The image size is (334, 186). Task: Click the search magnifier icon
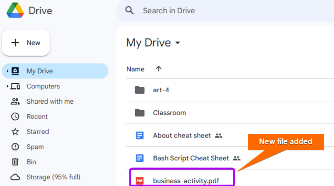pyautogui.click(x=129, y=10)
